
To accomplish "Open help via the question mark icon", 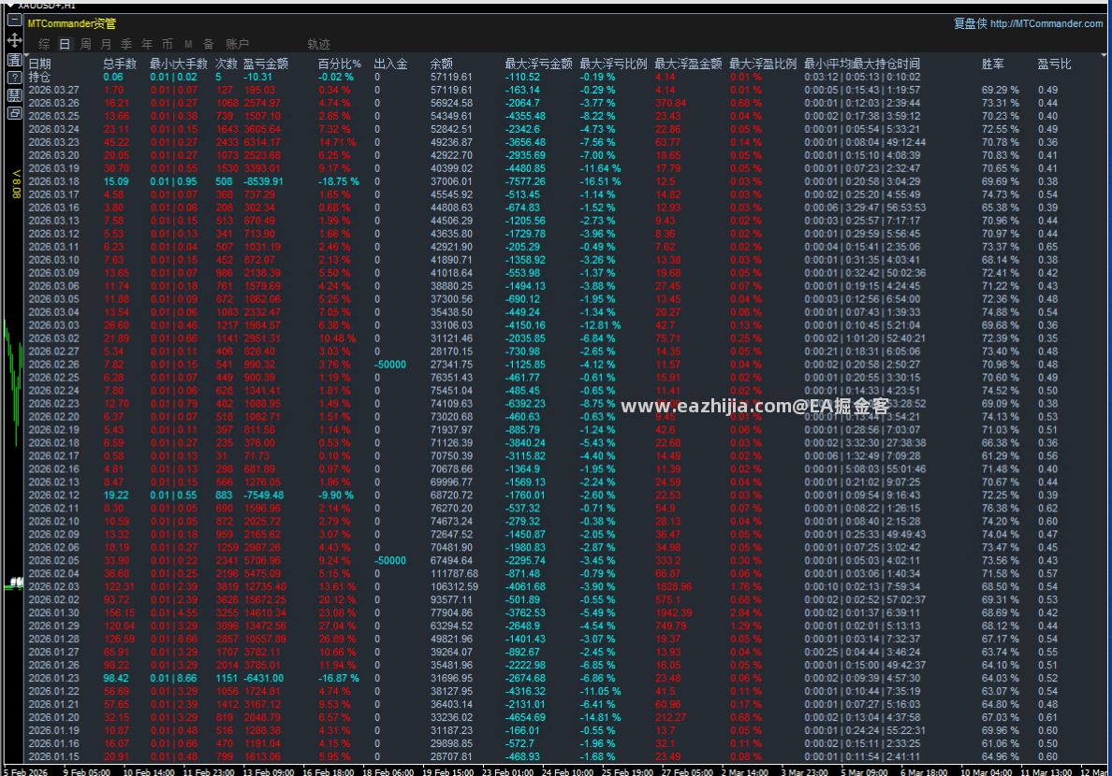I will 14,78.
